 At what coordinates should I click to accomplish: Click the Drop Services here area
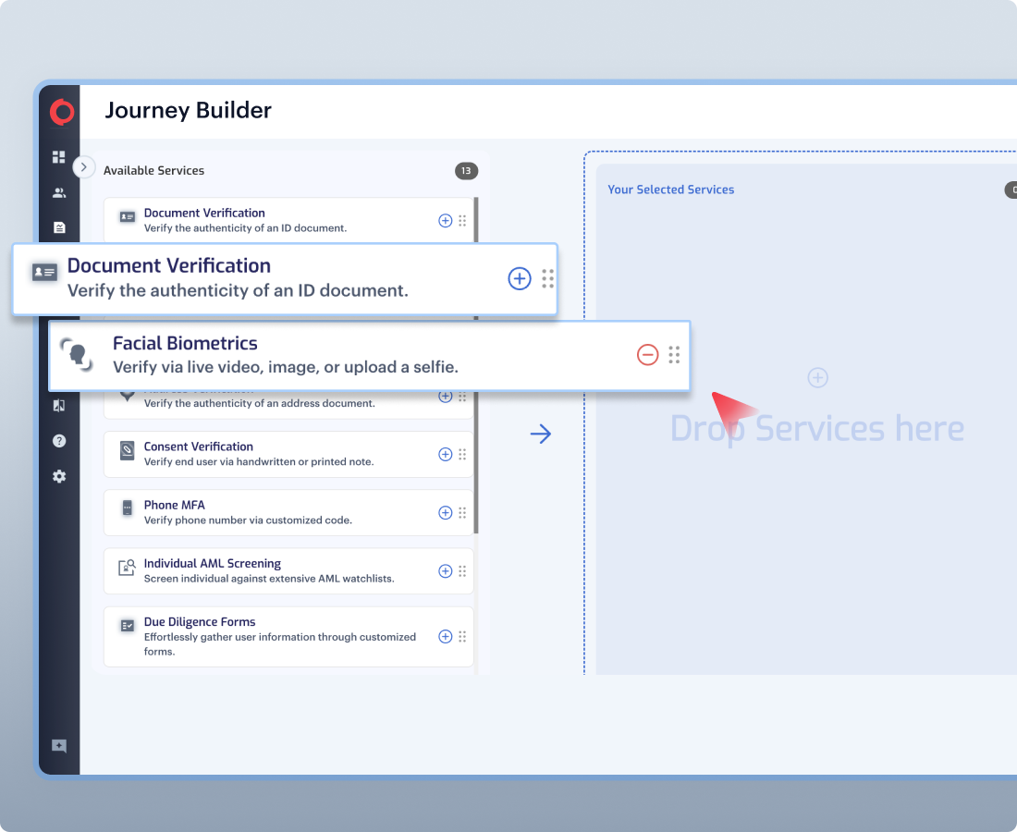point(816,429)
